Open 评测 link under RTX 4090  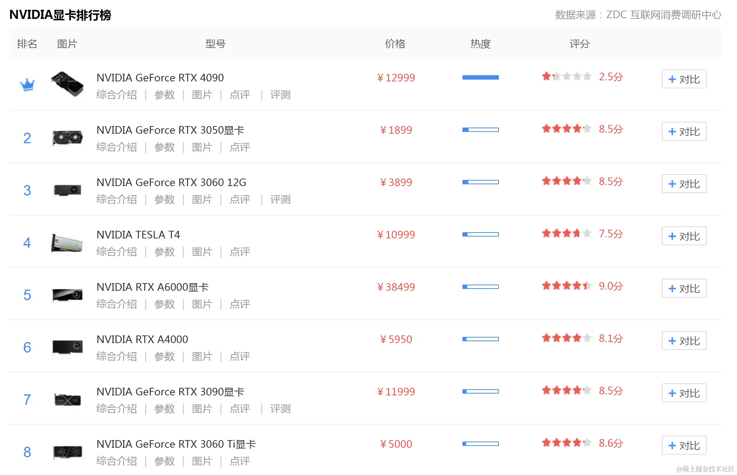click(x=280, y=95)
